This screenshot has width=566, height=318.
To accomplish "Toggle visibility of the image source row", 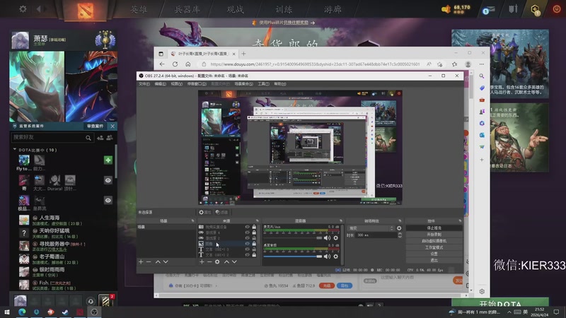I will click(x=247, y=244).
